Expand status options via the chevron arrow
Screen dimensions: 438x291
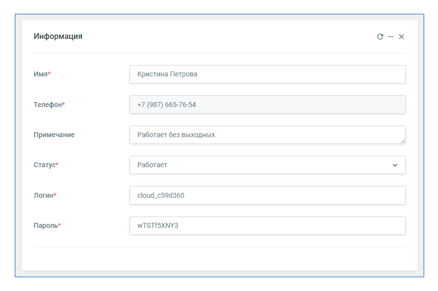395,165
